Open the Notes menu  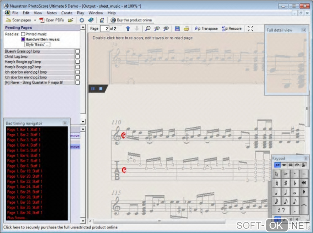tap(52, 13)
